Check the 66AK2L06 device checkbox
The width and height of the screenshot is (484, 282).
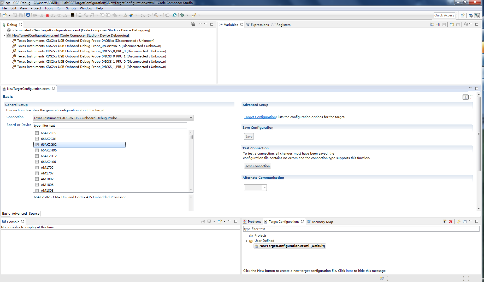point(37,162)
